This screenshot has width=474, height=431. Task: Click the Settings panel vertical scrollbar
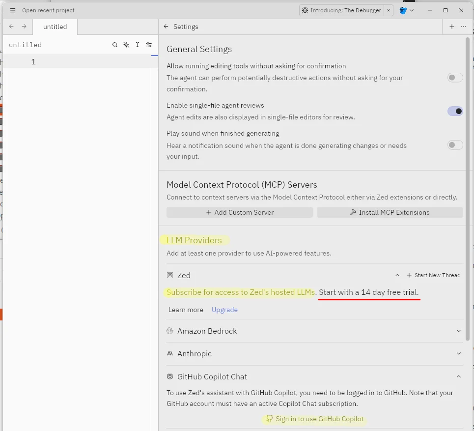[468, 189]
